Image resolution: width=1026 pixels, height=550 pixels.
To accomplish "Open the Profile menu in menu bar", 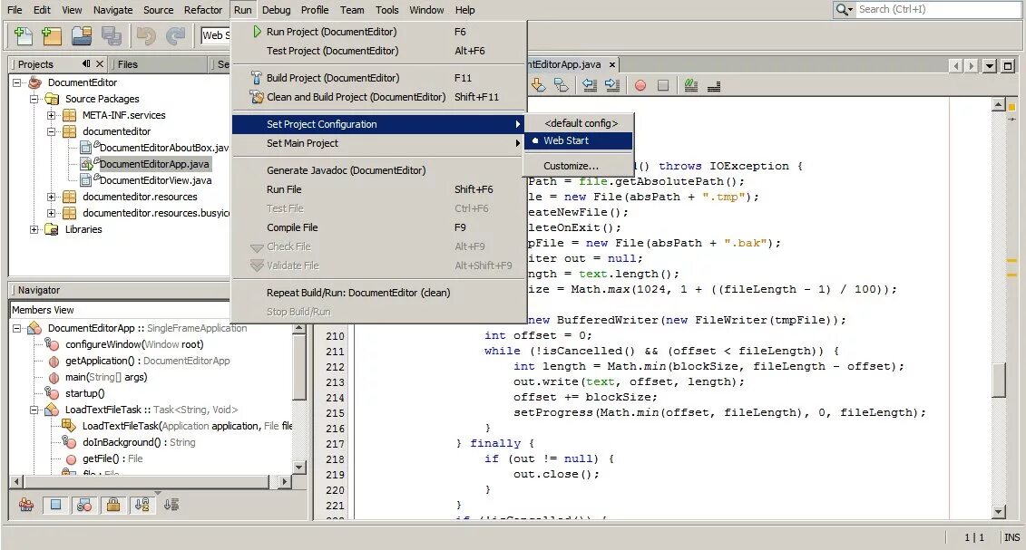I will point(315,10).
